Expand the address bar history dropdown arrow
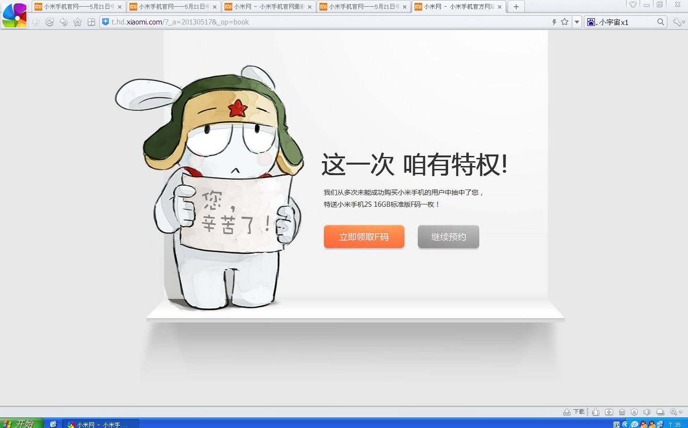 click(x=577, y=22)
